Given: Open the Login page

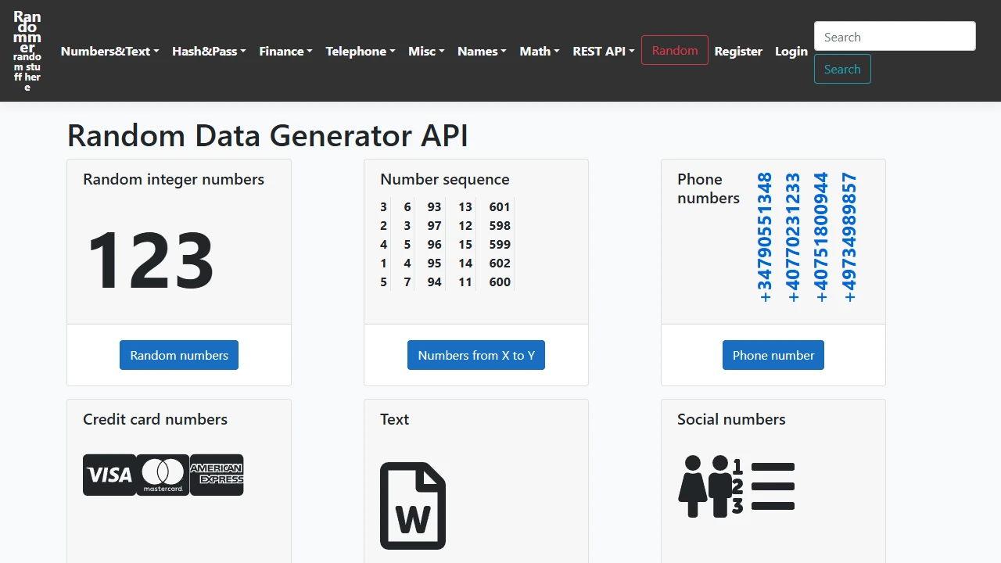Looking at the screenshot, I should 791,51.
